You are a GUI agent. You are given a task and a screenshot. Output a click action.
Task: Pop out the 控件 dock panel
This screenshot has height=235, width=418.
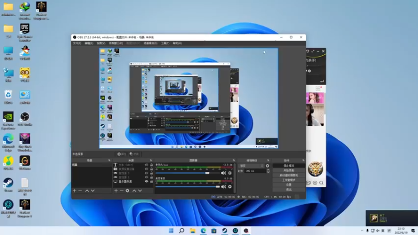click(304, 160)
